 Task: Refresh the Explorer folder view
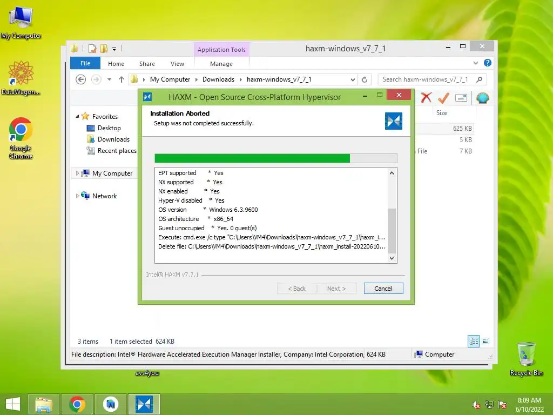point(365,80)
